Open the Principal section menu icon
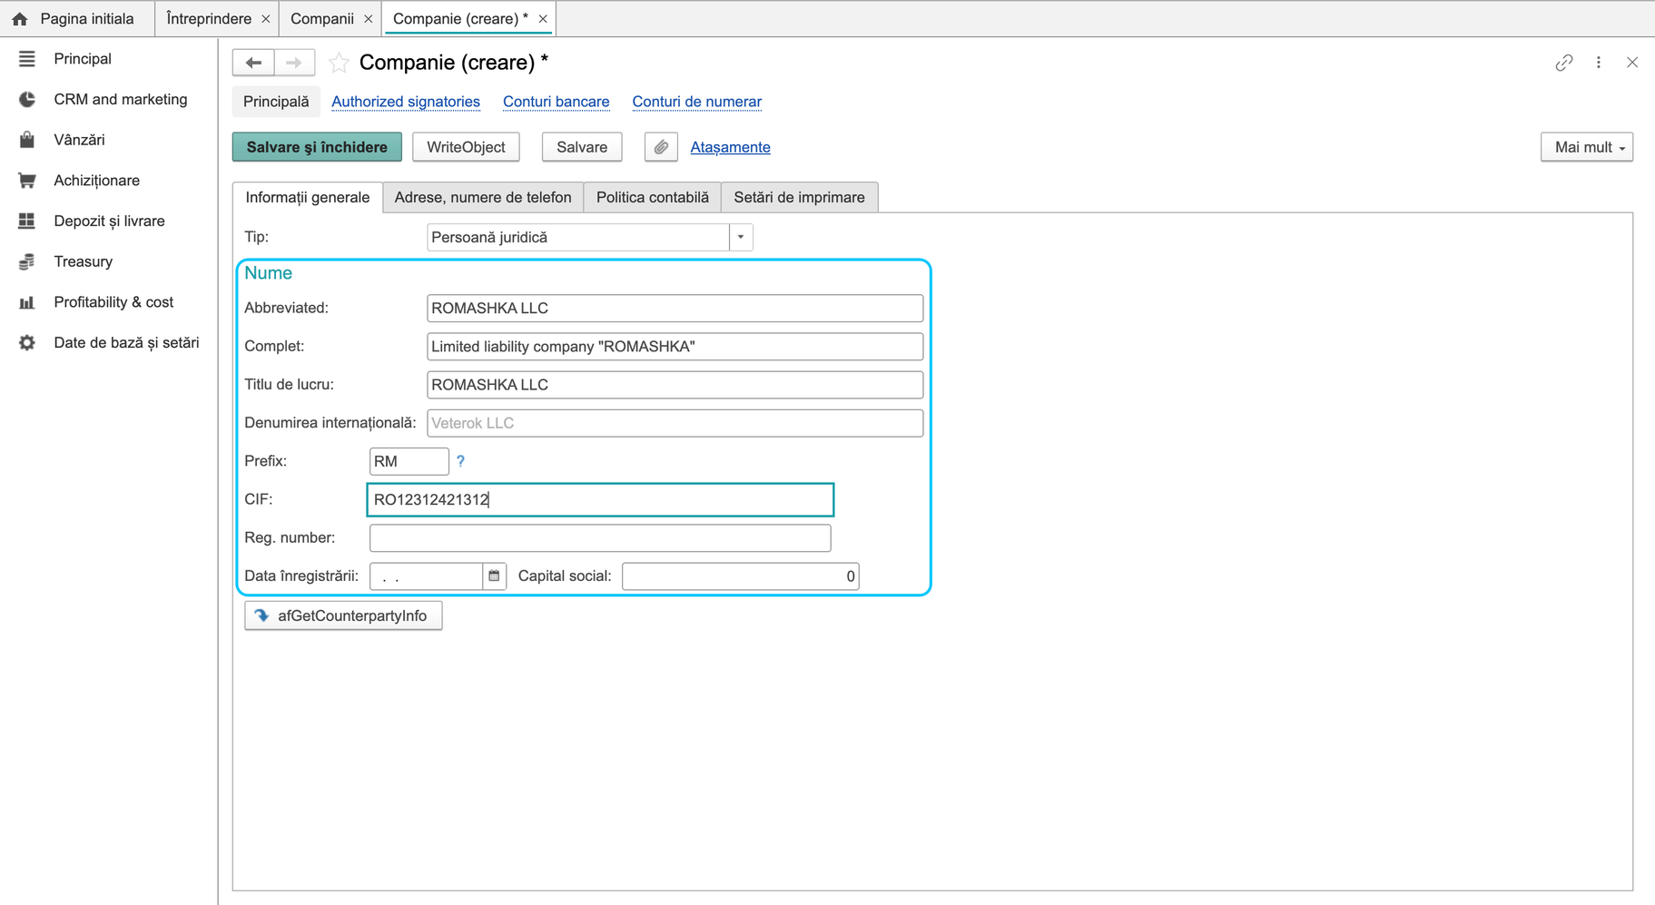1655x905 pixels. tap(27, 59)
